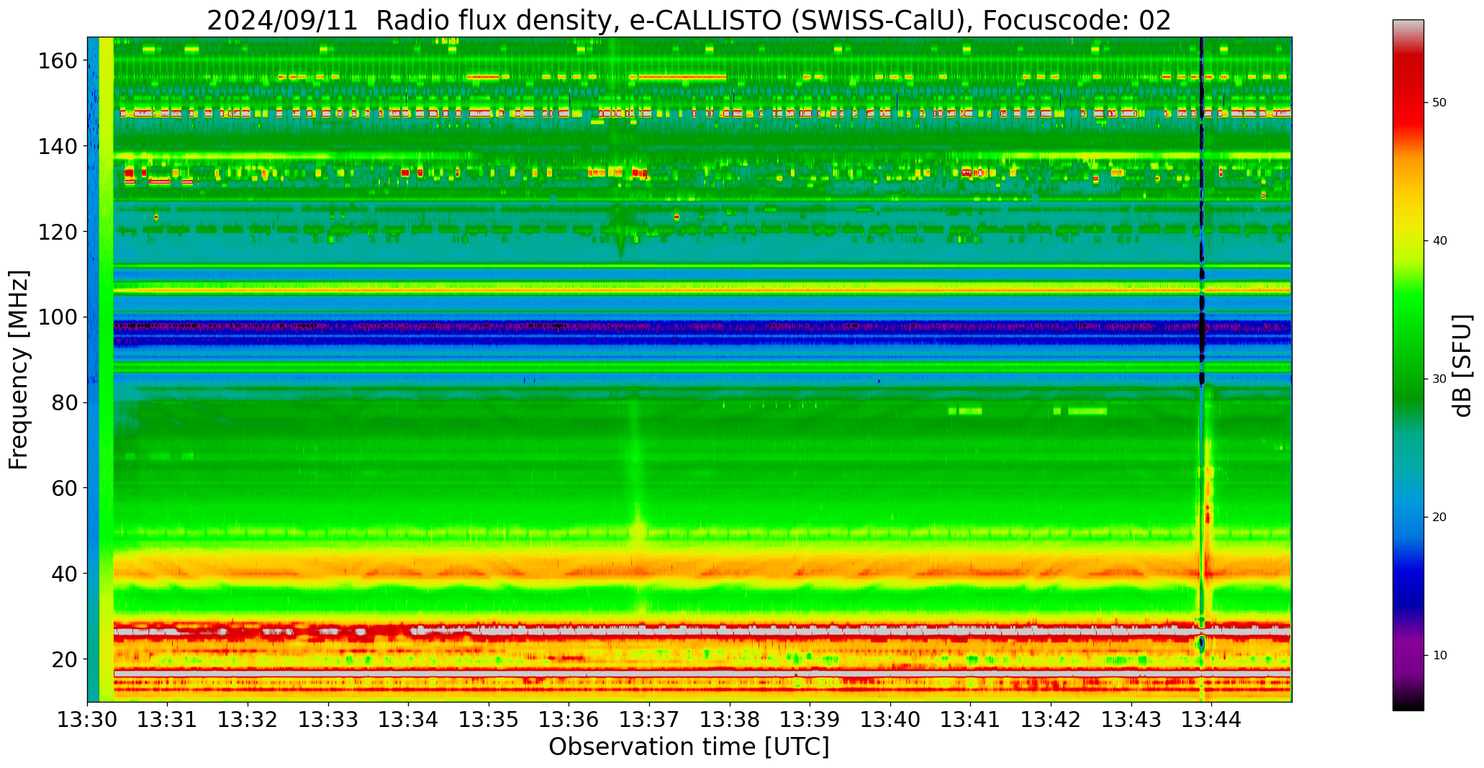This screenshot has height=768, width=1484.
Task: Click the 13:32 time tick label
Action: 248,720
